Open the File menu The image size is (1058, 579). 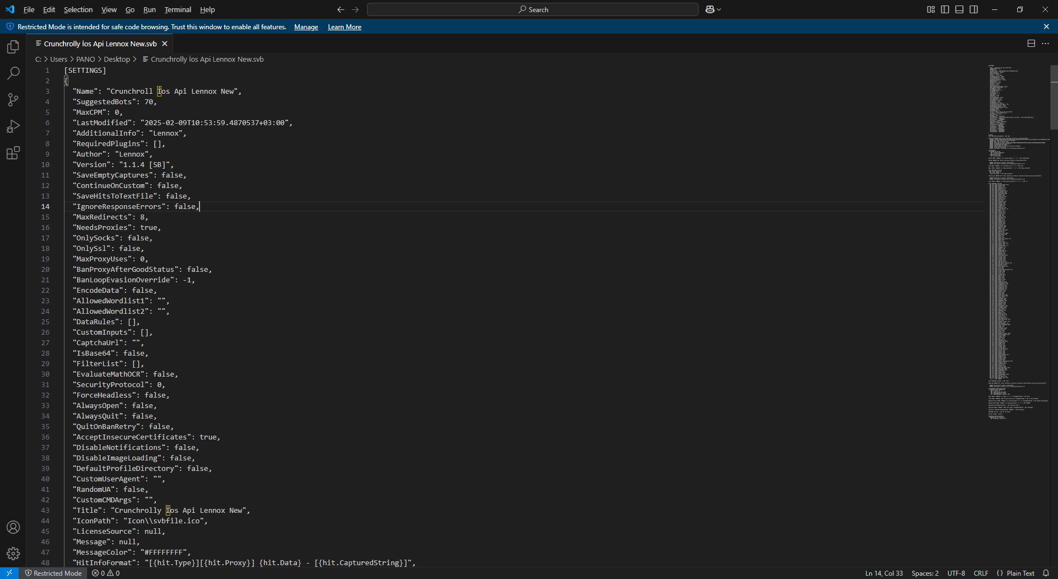[x=29, y=9]
